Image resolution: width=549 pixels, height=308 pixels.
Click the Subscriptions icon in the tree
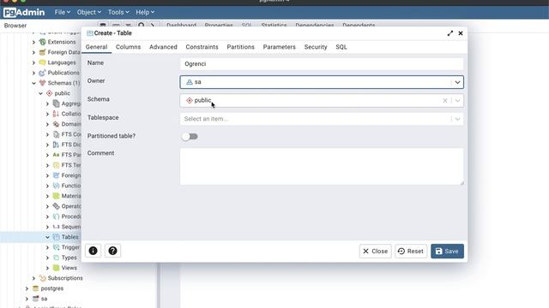click(x=42, y=278)
